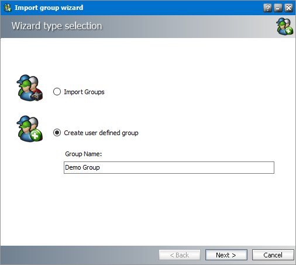Click the disabled Back button
This screenshot has width=296, height=265.
coord(180,255)
